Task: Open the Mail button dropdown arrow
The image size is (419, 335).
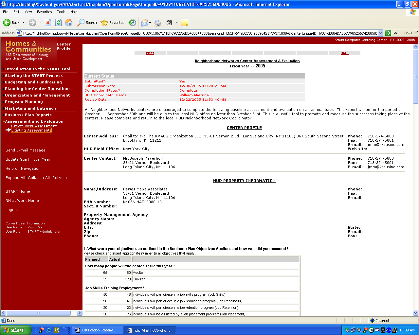Action: (150, 23)
